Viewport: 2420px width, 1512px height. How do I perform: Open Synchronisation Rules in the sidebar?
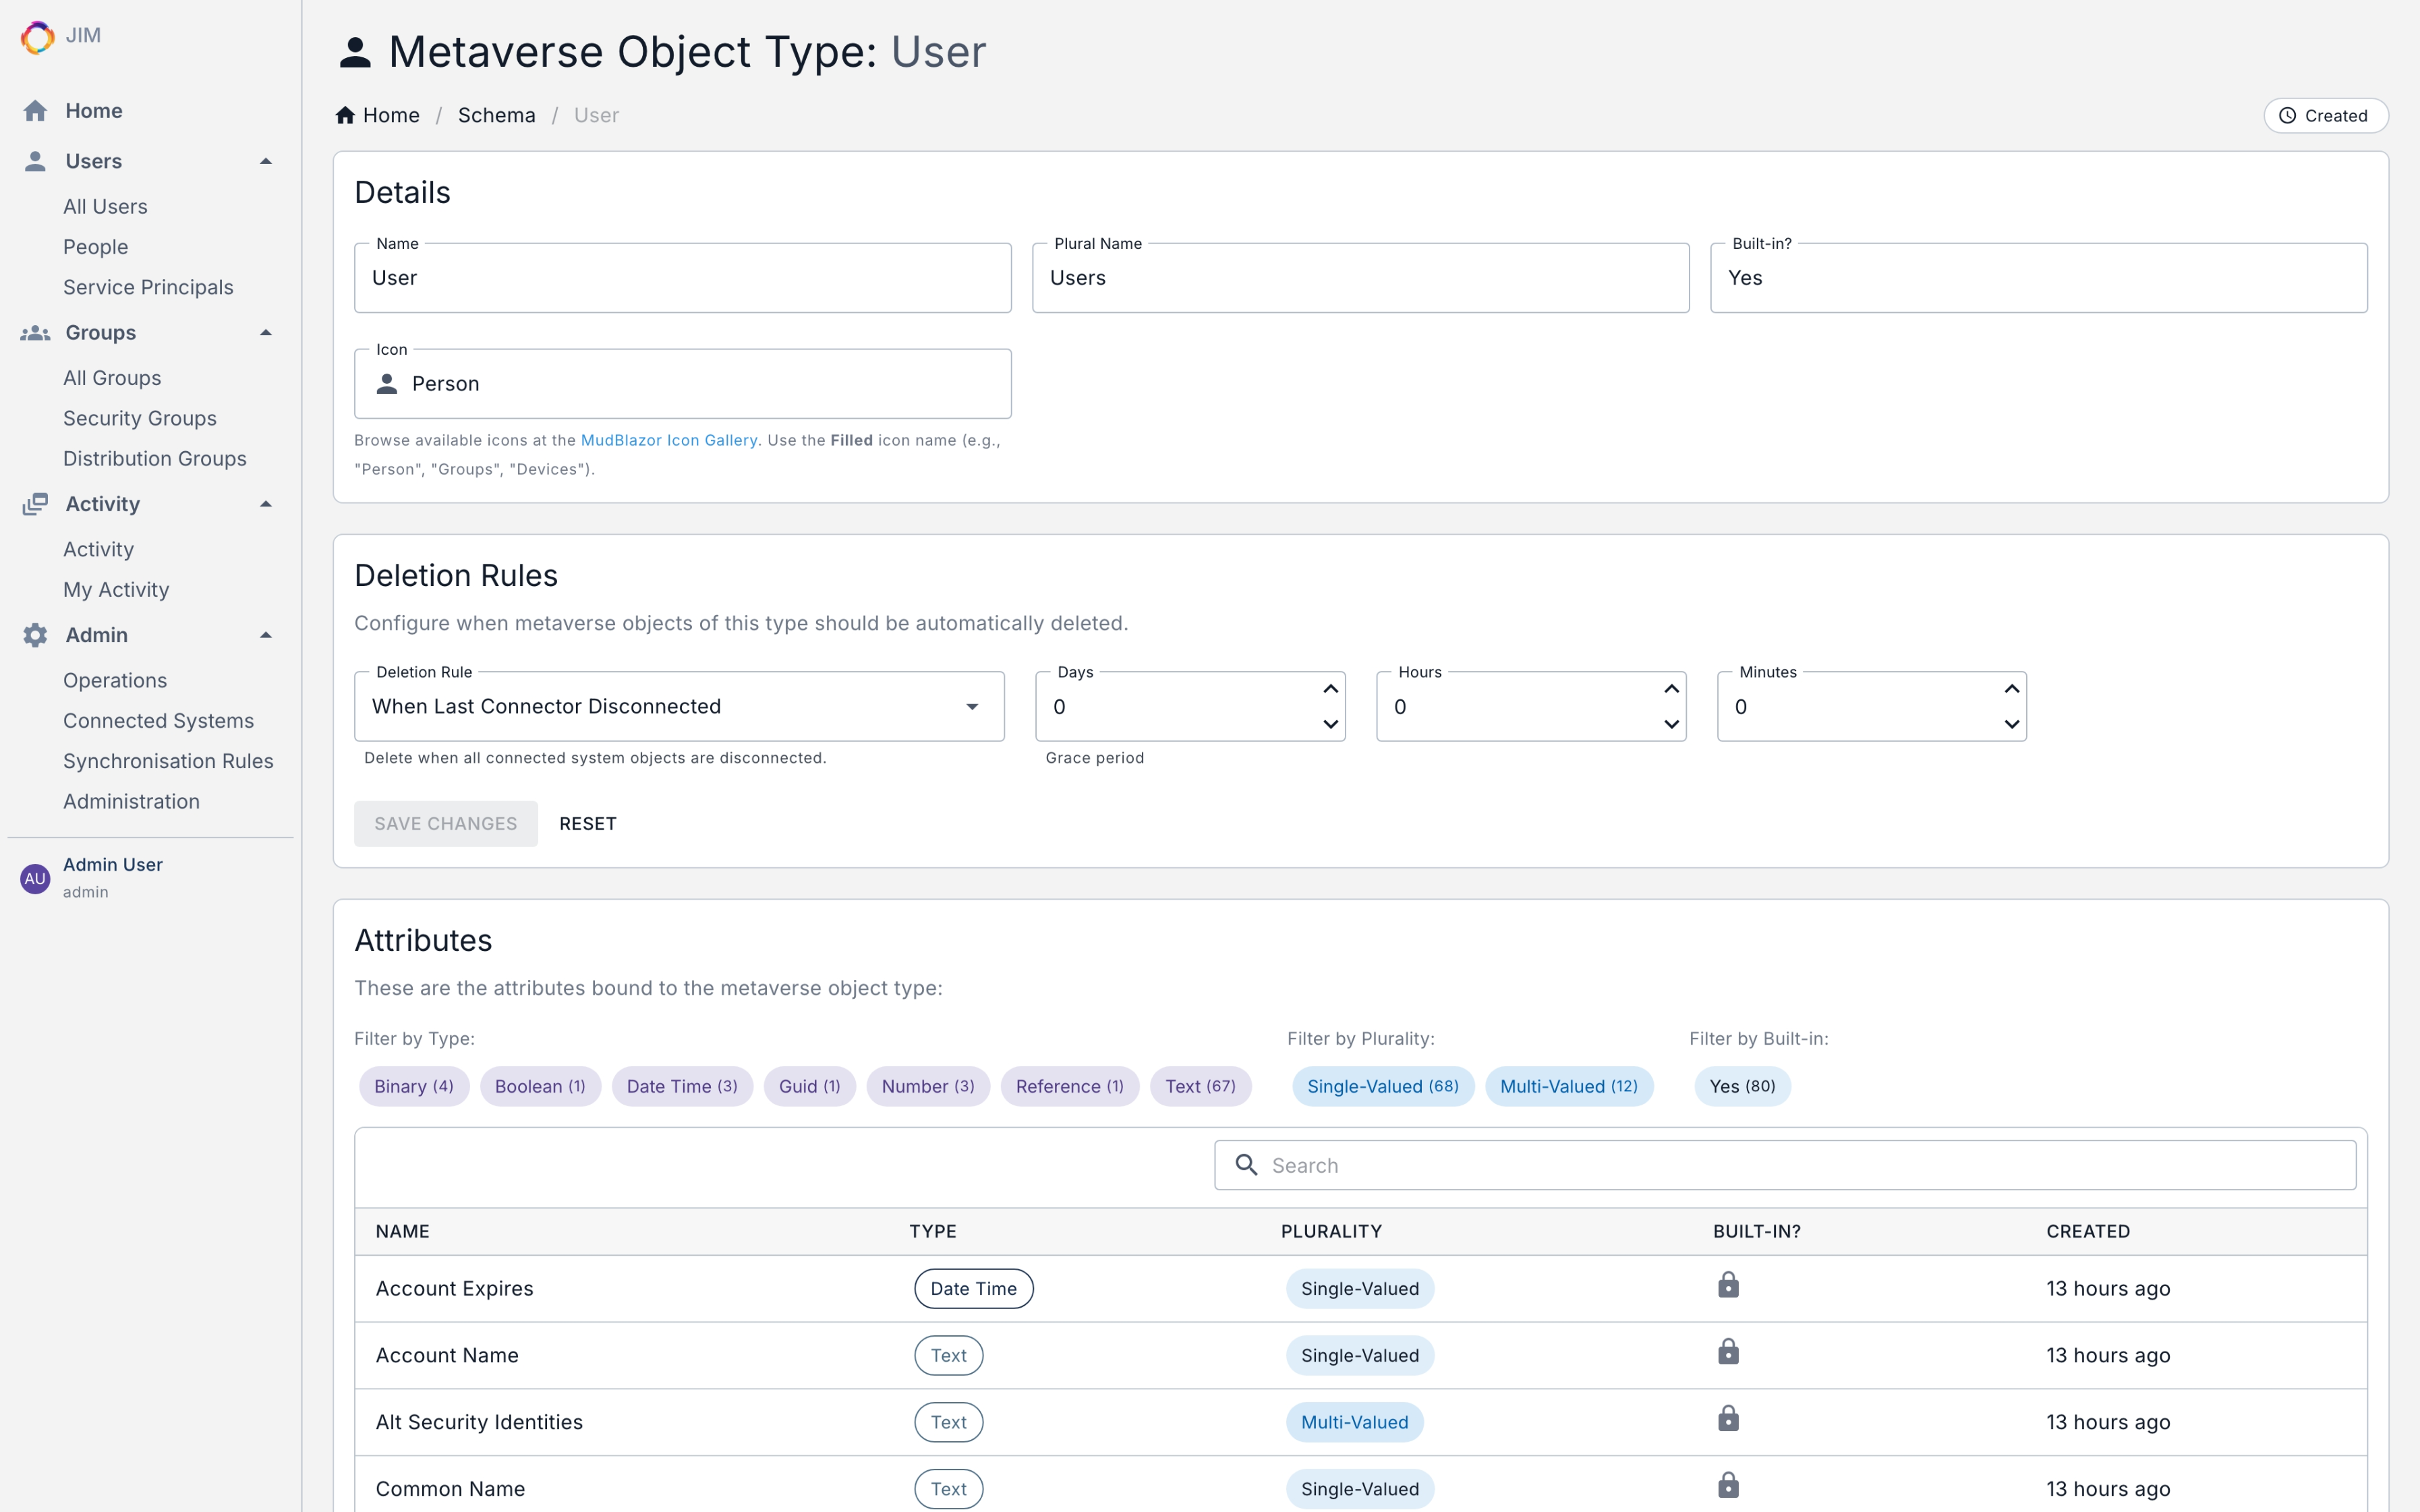pyautogui.click(x=168, y=761)
